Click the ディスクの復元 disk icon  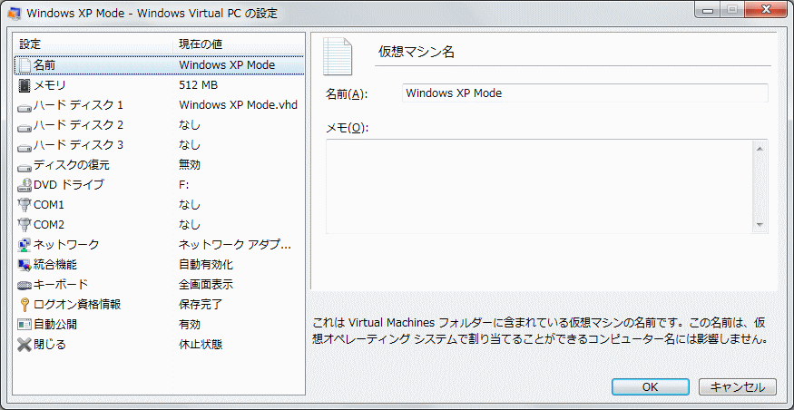click(25, 167)
